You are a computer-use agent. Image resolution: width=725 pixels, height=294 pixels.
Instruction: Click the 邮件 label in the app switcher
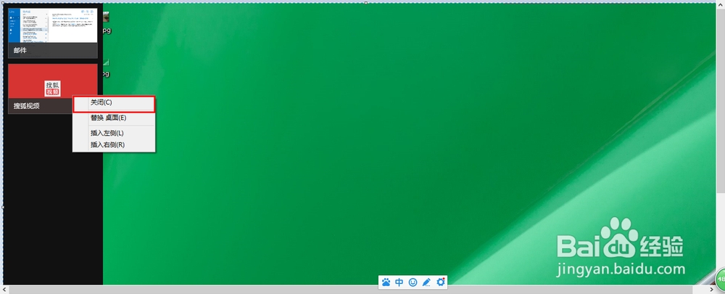(x=20, y=51)
